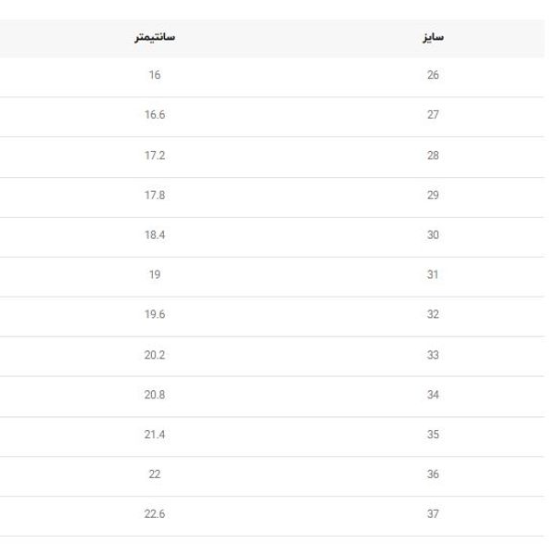The height and width of the screenshot is (556, 556).
Task: Click the سایز column header
Action: 433,37
